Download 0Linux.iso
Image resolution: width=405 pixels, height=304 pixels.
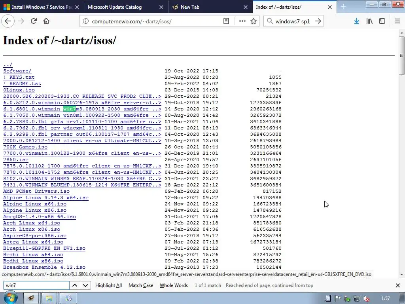tap(19, 90)
